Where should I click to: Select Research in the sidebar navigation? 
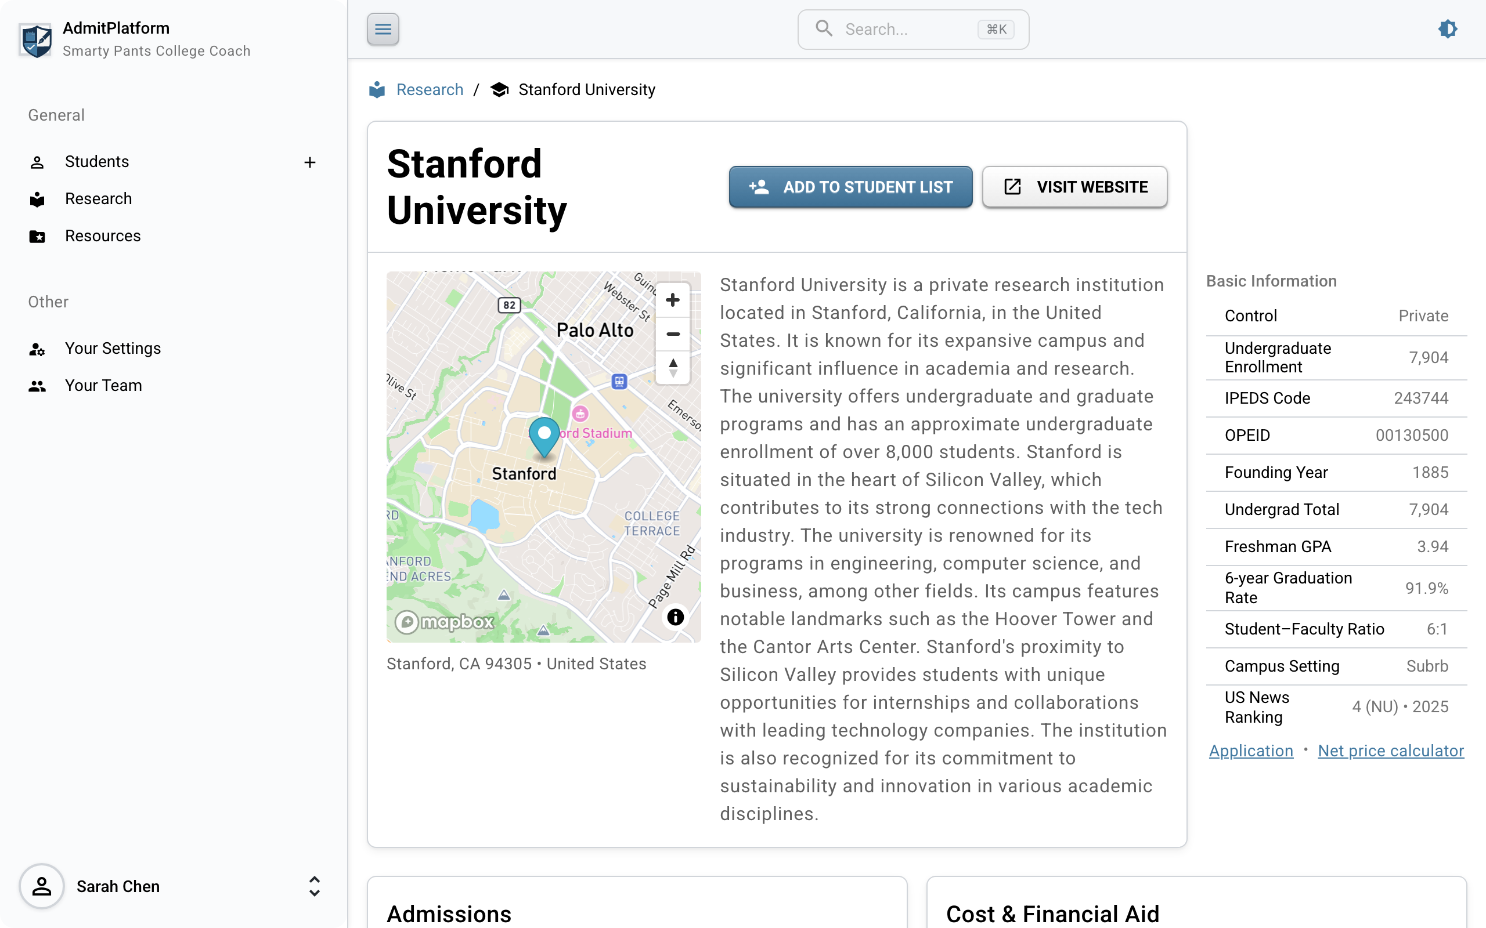pyautogui.click(x=98, y=198)
